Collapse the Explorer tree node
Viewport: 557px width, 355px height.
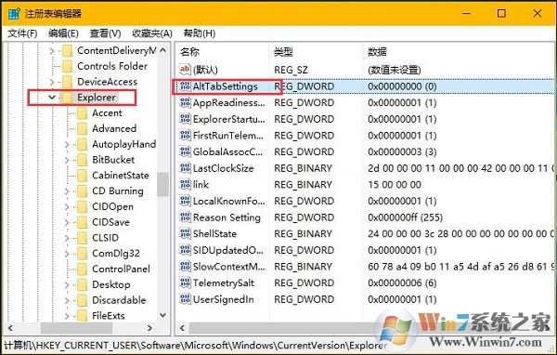click(x=52, y=97)
